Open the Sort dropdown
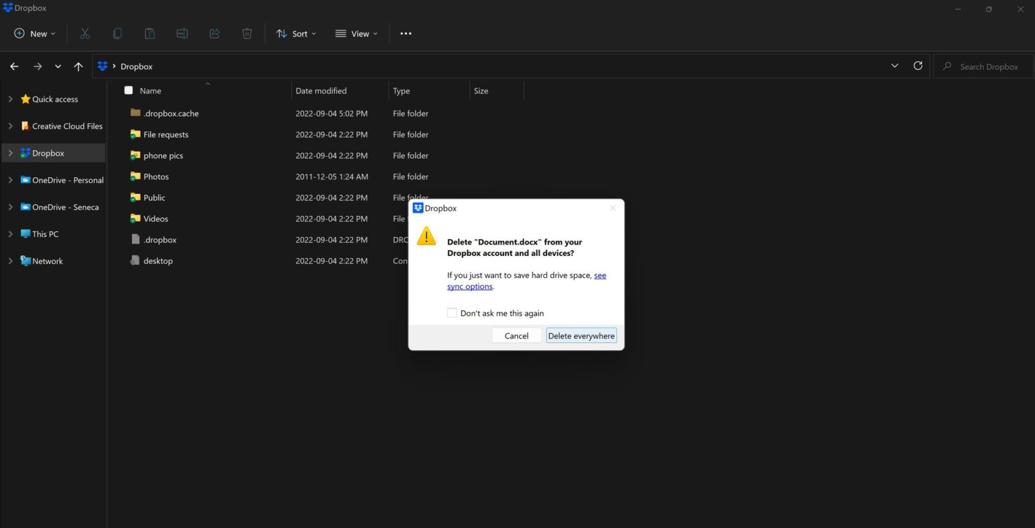 pos(295,33)
